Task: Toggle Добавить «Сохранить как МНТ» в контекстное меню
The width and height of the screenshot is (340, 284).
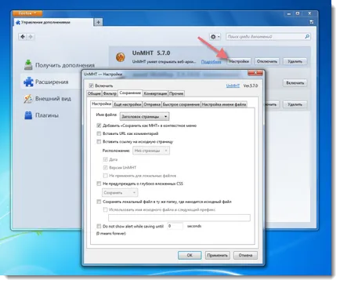Action: [x=99, y=126]
